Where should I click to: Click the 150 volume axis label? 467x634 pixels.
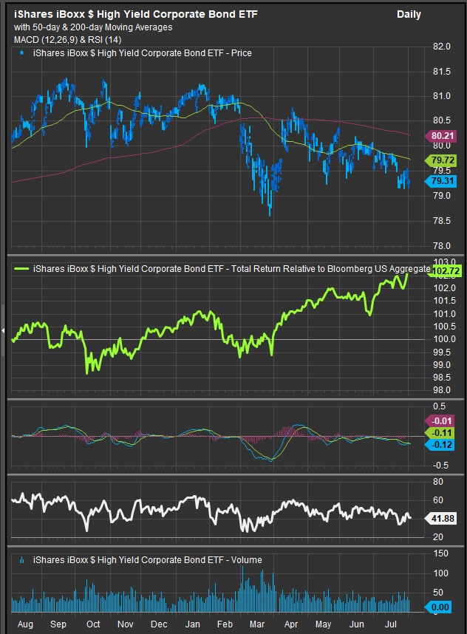pyautogui.click(x=440, y=553)
